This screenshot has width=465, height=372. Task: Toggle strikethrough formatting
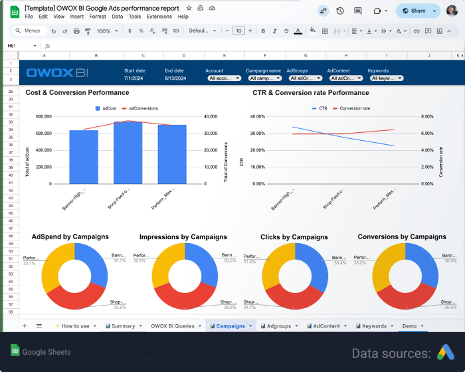click(x=286, y=31)
